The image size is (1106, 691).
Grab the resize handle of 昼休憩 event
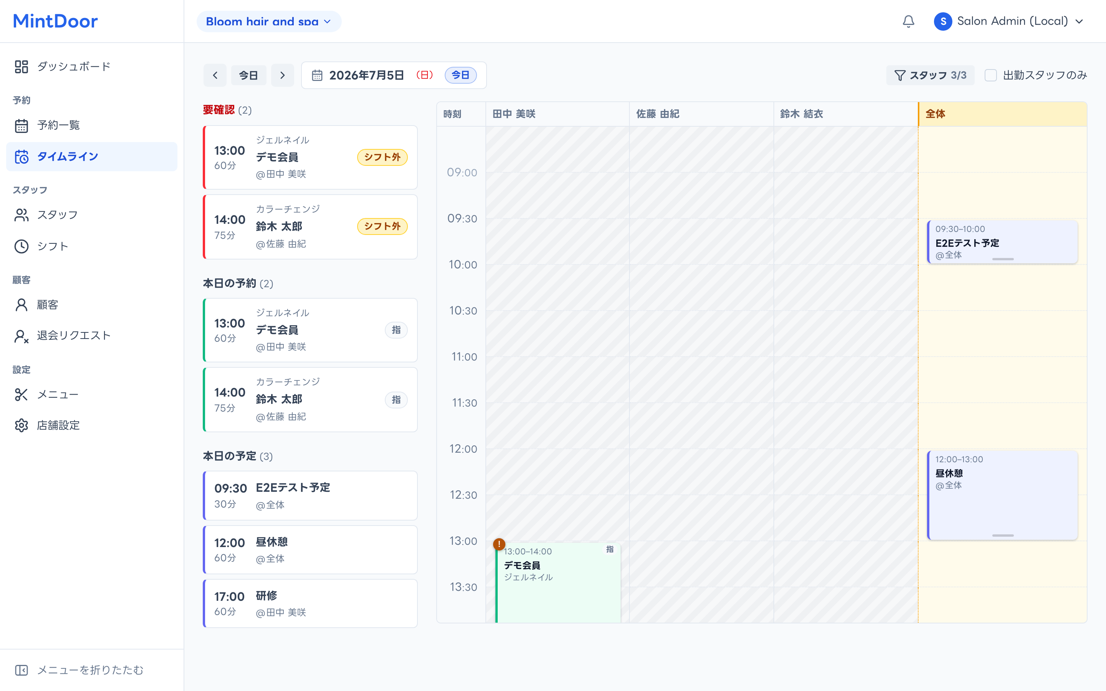coord(1003,535)
